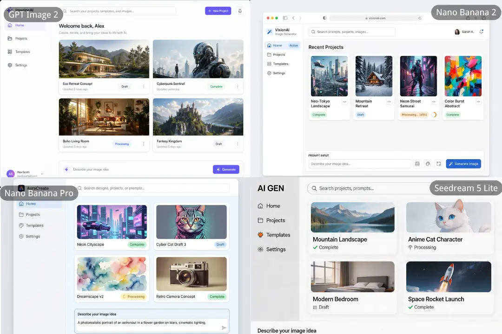Click the Processing 45% status badge
The width and height of the screenshot is (502, 334).
[414, 115]
